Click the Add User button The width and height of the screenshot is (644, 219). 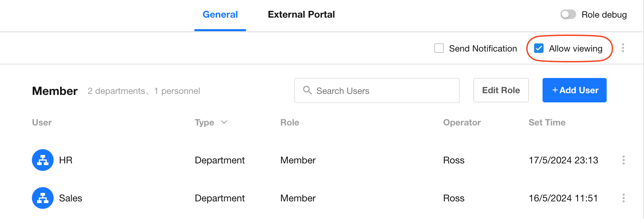tap(574, 90)
